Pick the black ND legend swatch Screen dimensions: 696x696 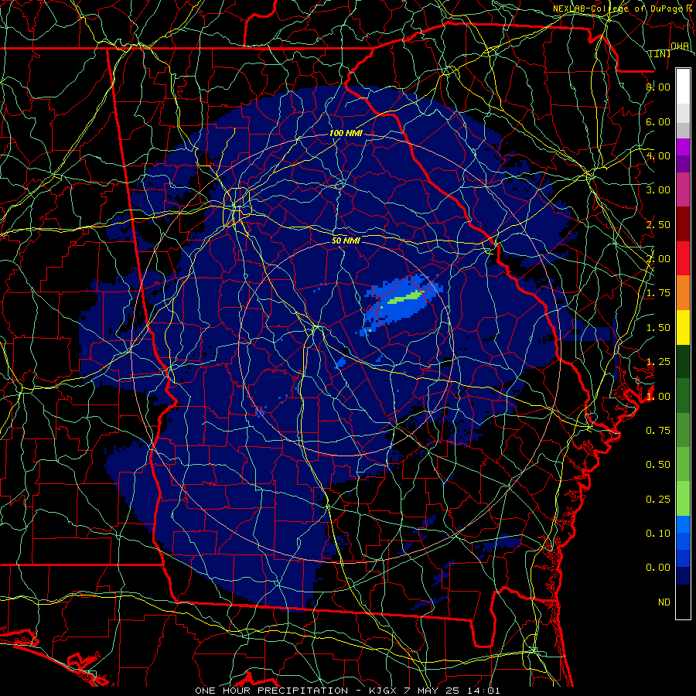click(x=683, y=602)
